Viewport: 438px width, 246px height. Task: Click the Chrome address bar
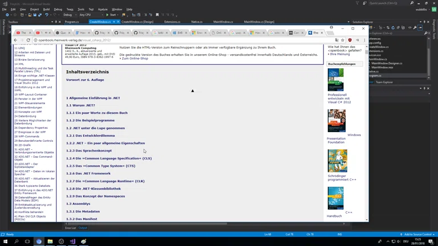[184, 40]
